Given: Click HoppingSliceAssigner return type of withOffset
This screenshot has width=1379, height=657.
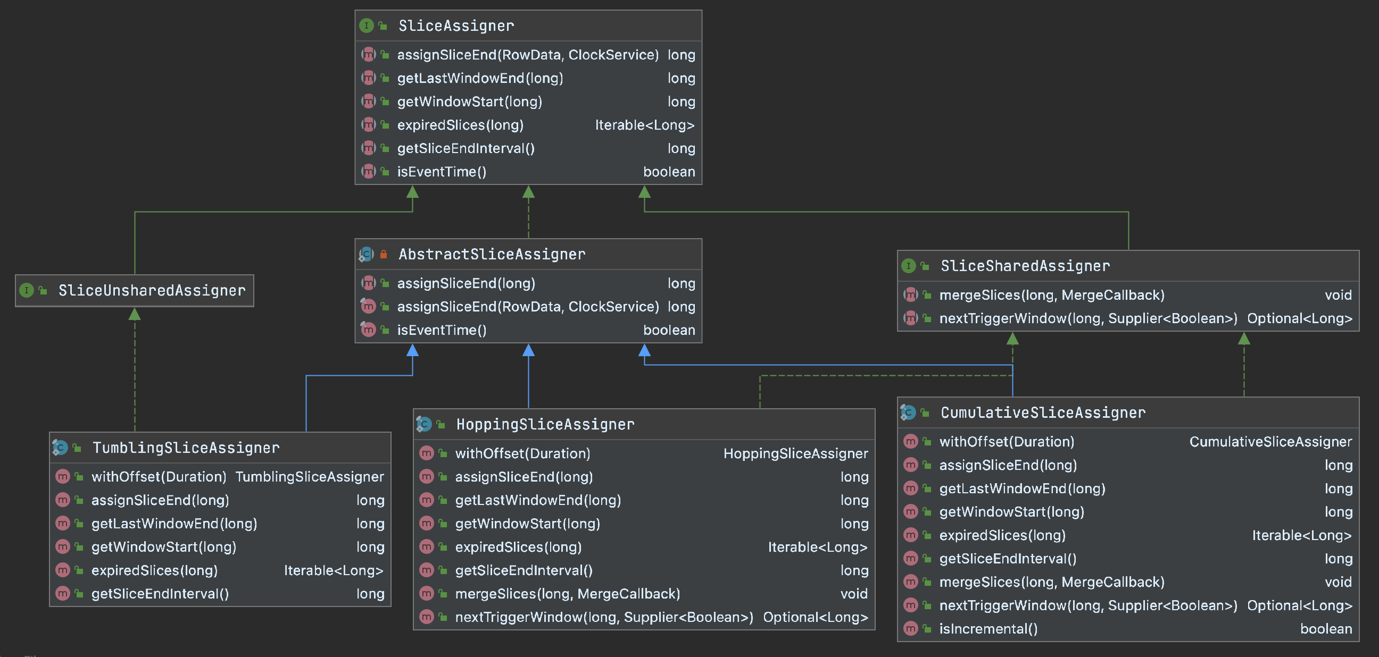Looking at the screenshot, I should tap(795, 453).
